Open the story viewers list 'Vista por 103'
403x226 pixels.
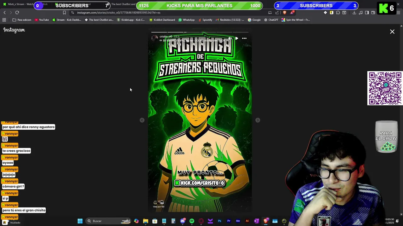[159, 204]
